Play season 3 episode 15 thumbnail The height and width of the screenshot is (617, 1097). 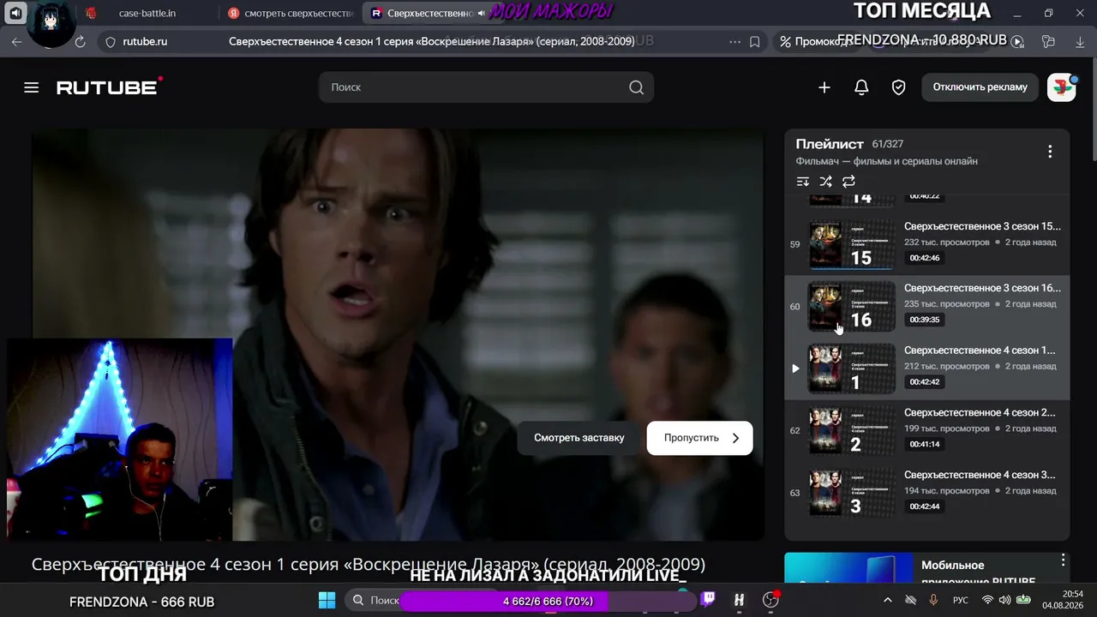pos(852,244)
